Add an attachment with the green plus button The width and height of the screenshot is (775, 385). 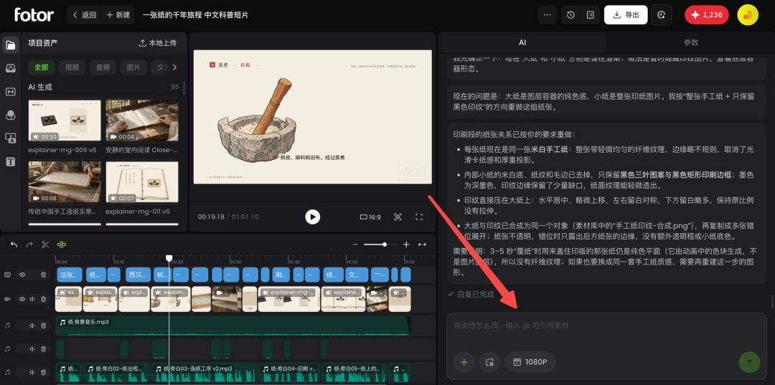464,362
